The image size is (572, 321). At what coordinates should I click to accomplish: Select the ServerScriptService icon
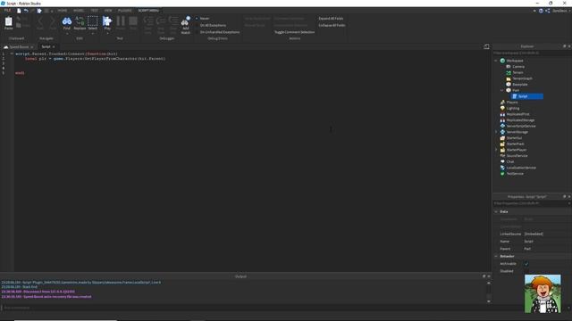[x=502, y=126]
